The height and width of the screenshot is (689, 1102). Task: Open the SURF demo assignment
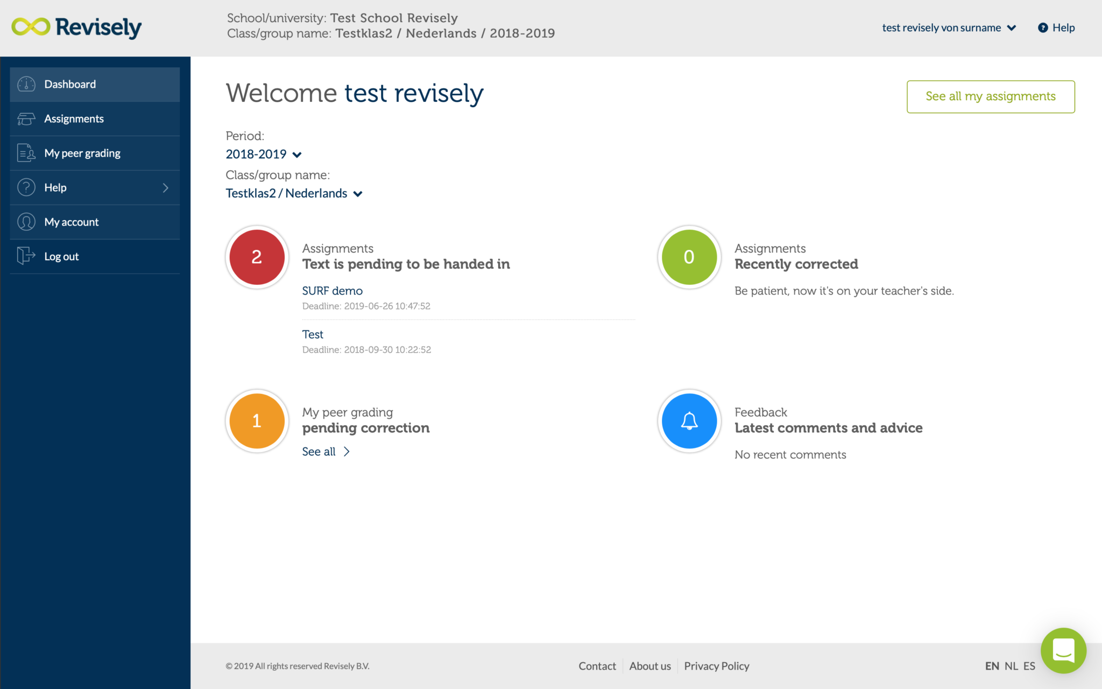[x=332, y=290]
